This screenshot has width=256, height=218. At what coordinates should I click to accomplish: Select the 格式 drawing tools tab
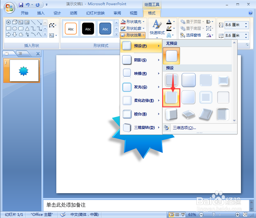152,13
